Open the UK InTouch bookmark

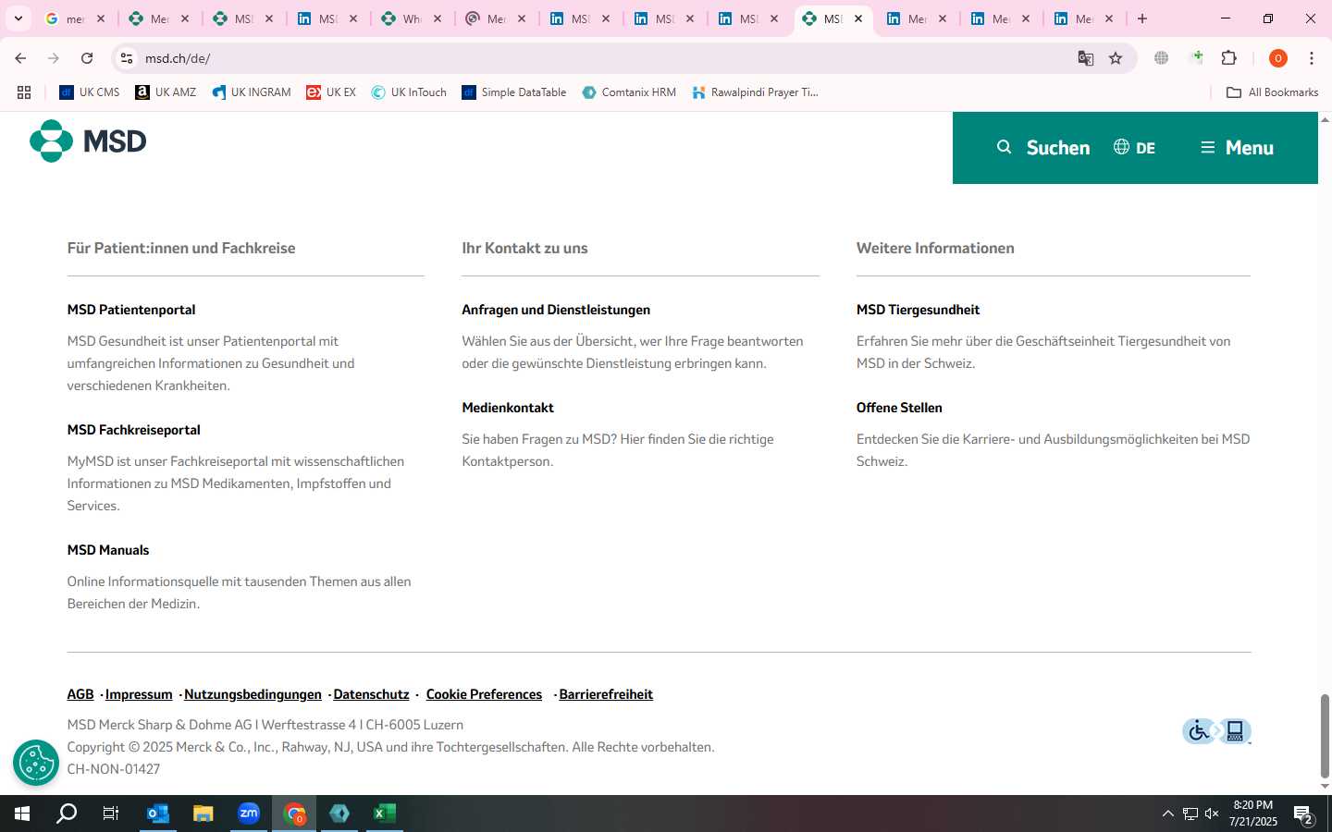point(409,92)
